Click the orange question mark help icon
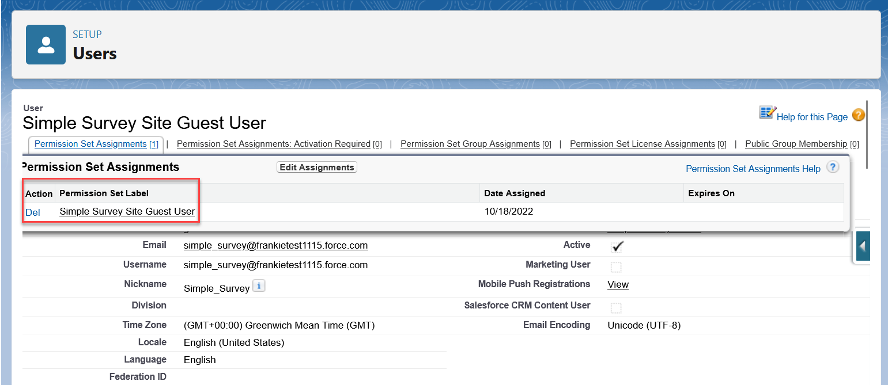This screenshot has height=385, width=888. pos(858,115)
